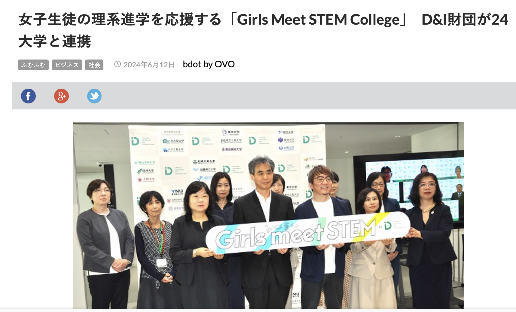Click the Girls meet STEM sign in photo
Image resolution: width=516 pixels, height=312 pixels.
tap(308, 232)
